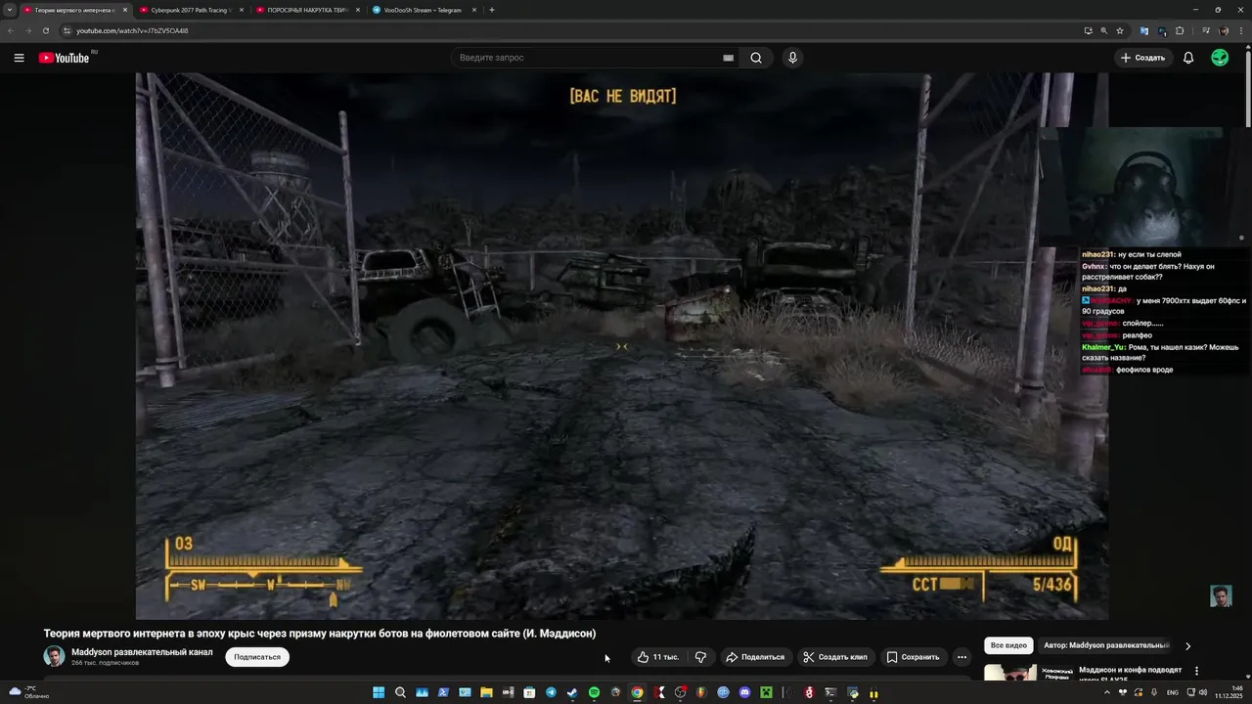Open options for Мэддисон и конфа video
This screenshot has width=1252, height=704.
(1196, 671)
